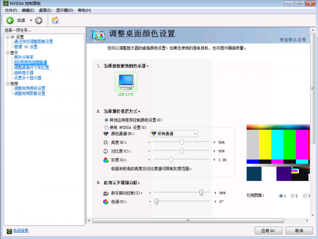Click the gamma slider handle
The image size is (318, 239).
pyautogui.click(x=171, y=160)
